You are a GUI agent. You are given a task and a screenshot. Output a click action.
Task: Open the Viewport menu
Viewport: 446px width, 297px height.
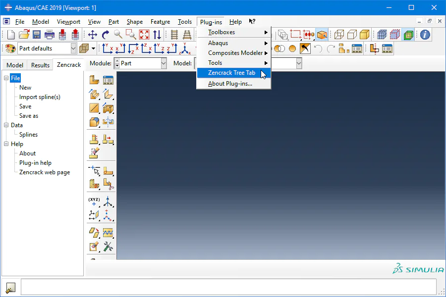[68, 22]
